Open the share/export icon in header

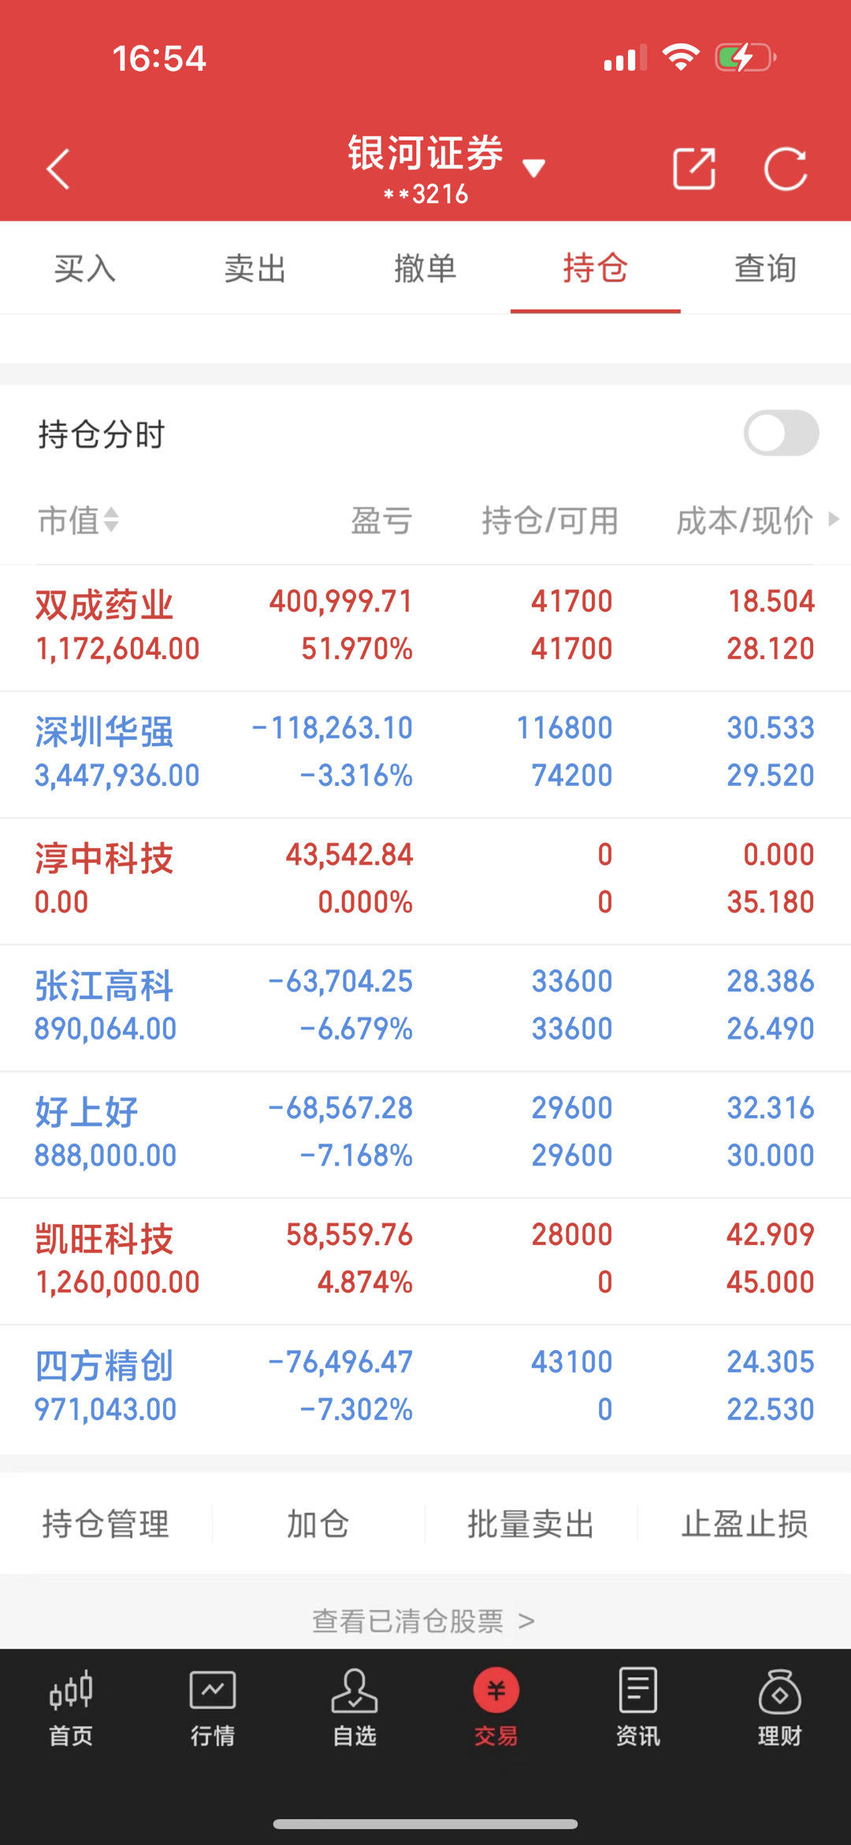click(694, 168)
